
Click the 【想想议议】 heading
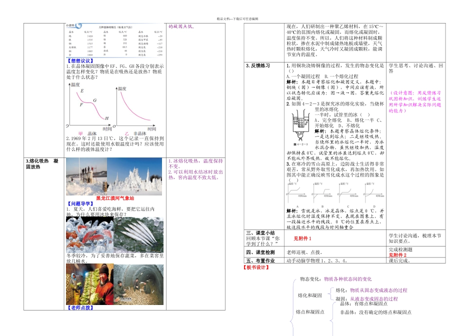(80, 61)
